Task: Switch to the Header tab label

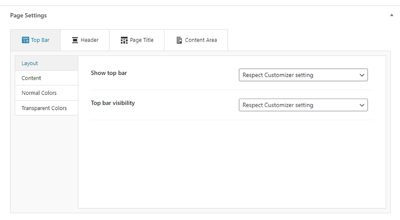Action: click(x=89, y=40)
